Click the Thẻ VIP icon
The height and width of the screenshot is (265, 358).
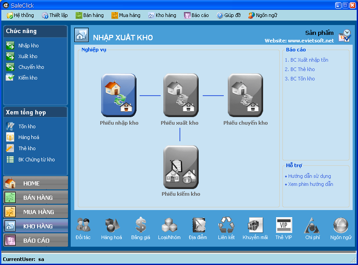coord(284,225)
